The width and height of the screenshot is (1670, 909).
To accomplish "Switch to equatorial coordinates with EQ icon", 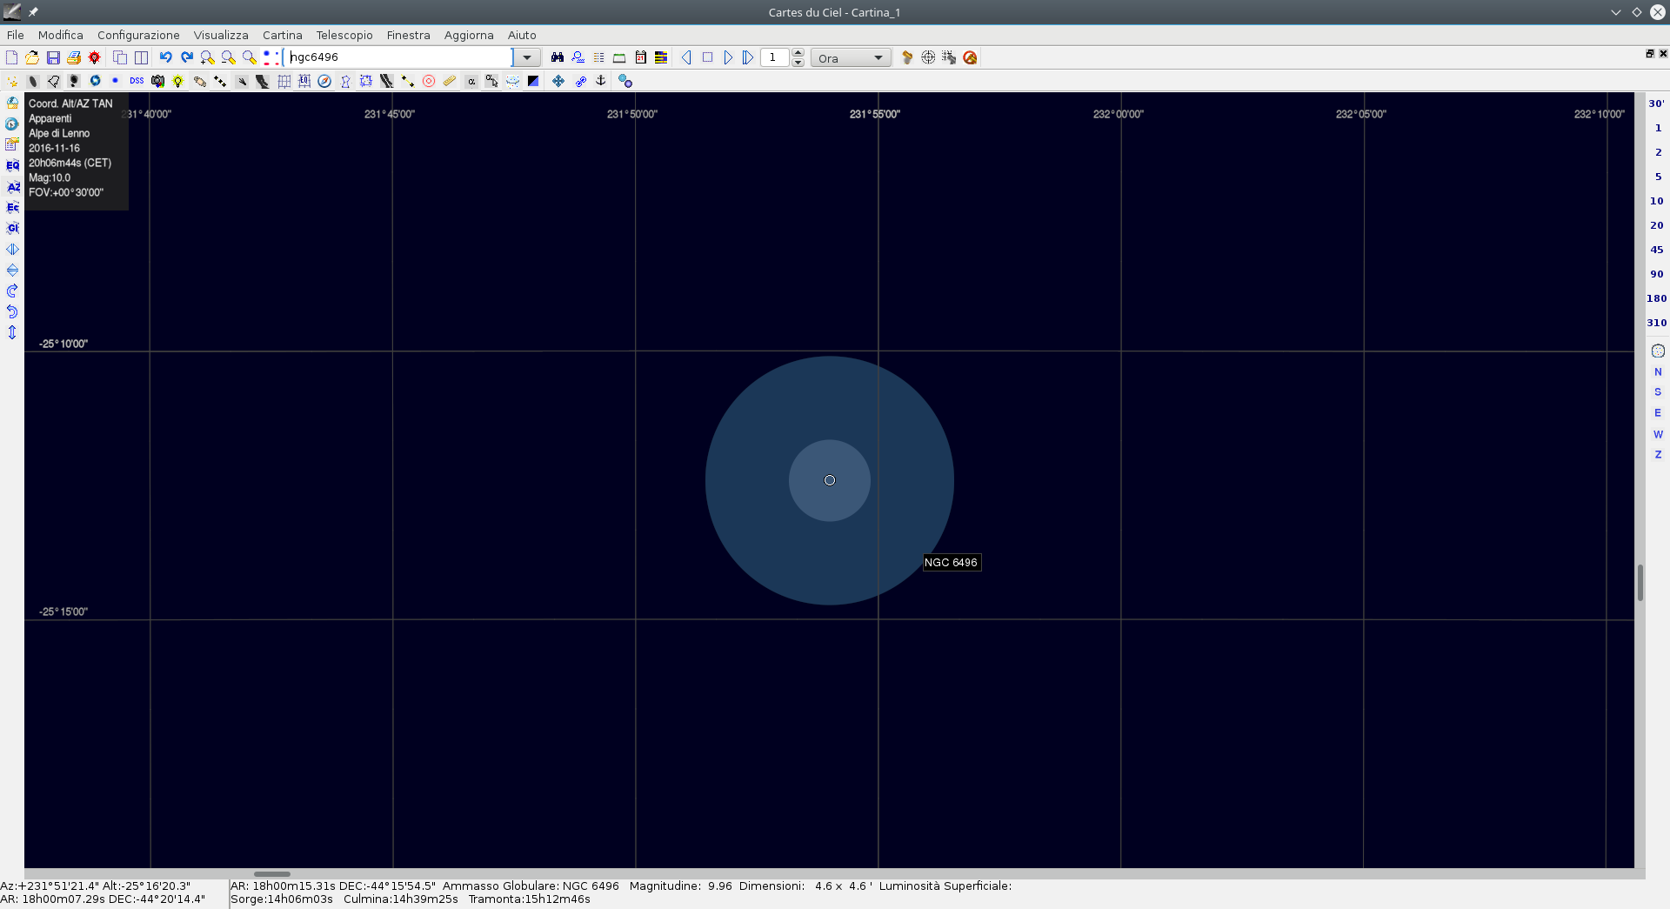I will pos(12,165).
